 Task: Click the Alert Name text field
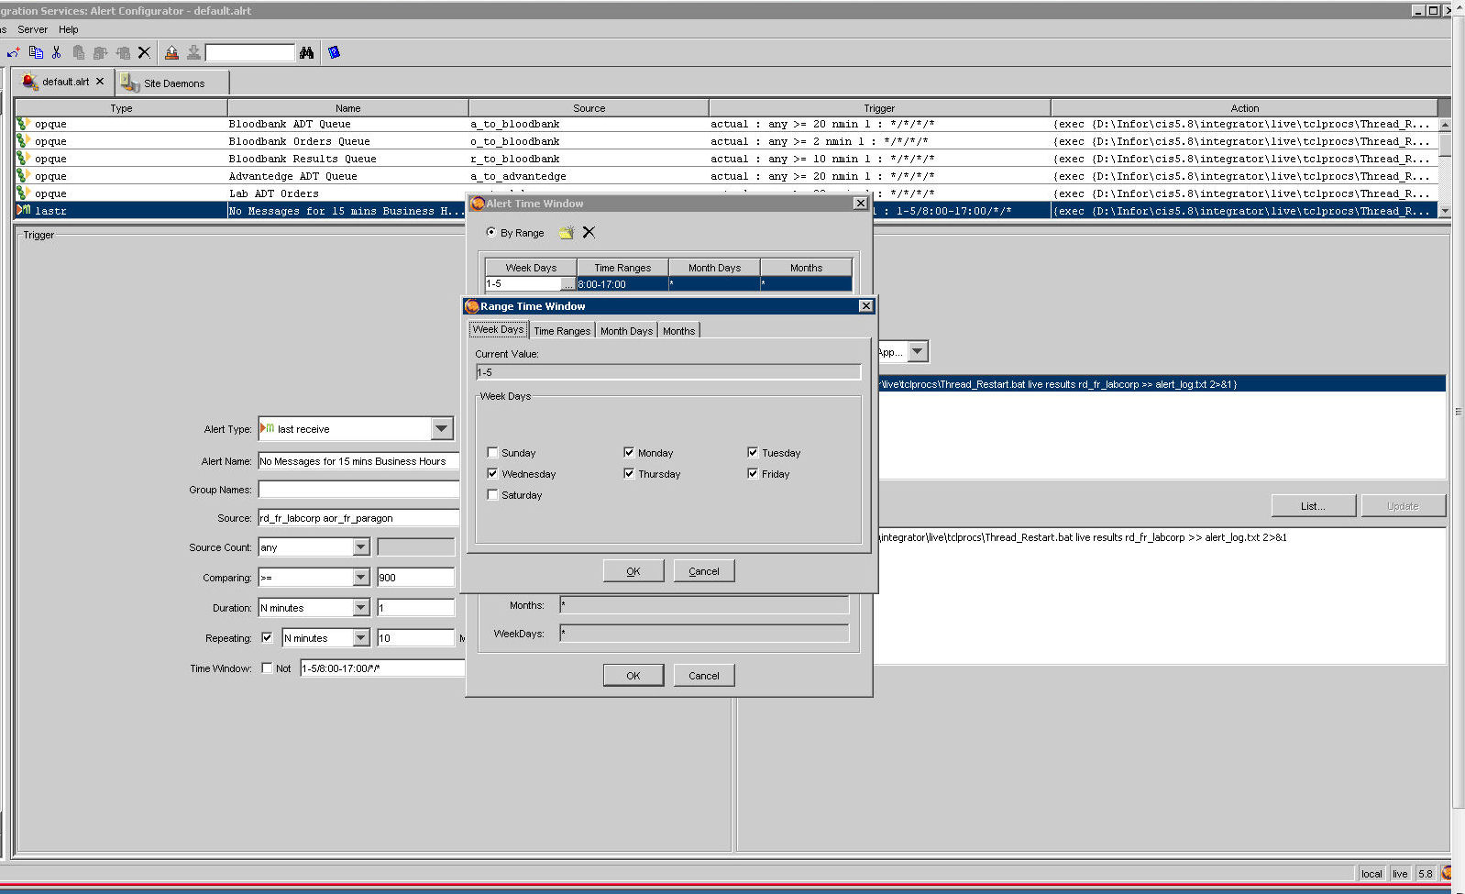click(358, 461)
